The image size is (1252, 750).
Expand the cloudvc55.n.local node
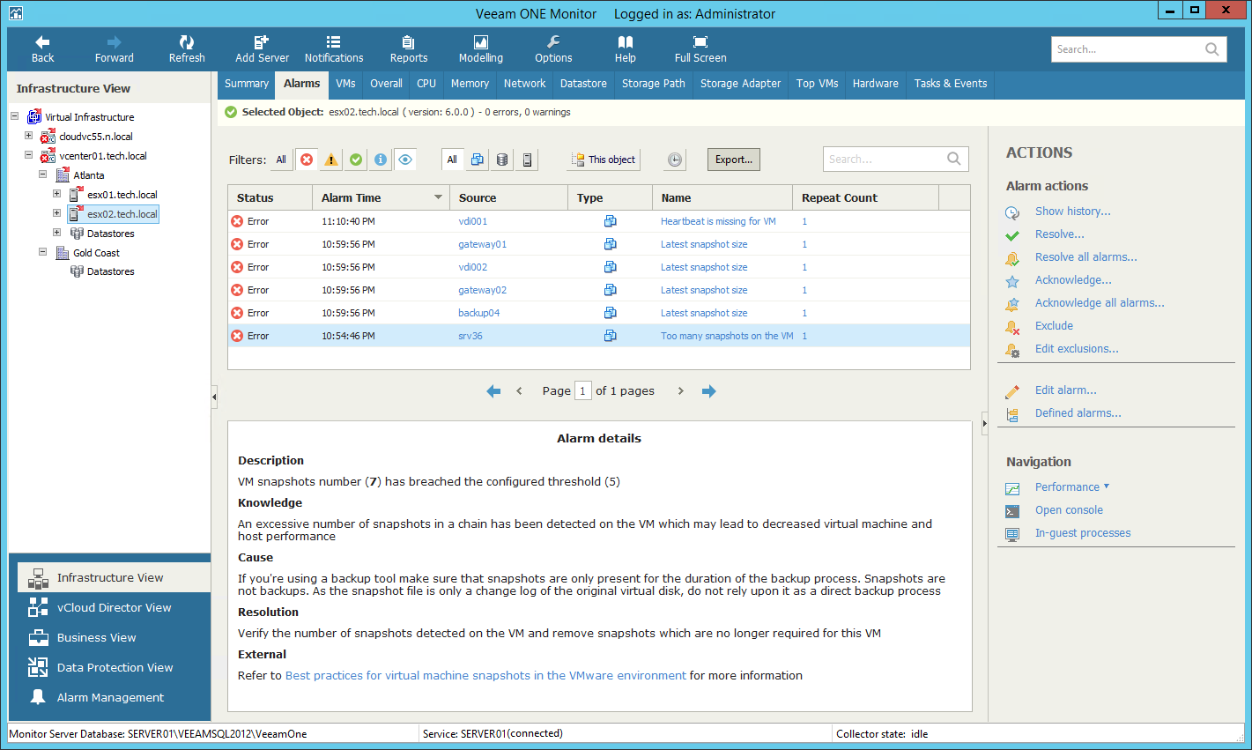click(28, 136)
